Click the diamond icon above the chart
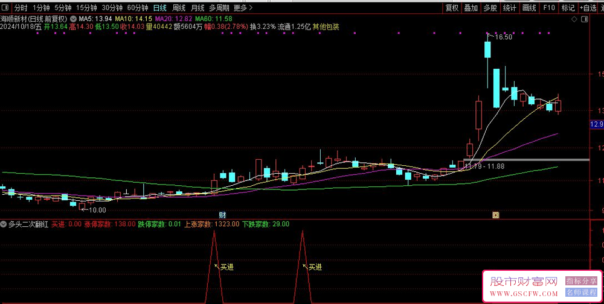 574,19
